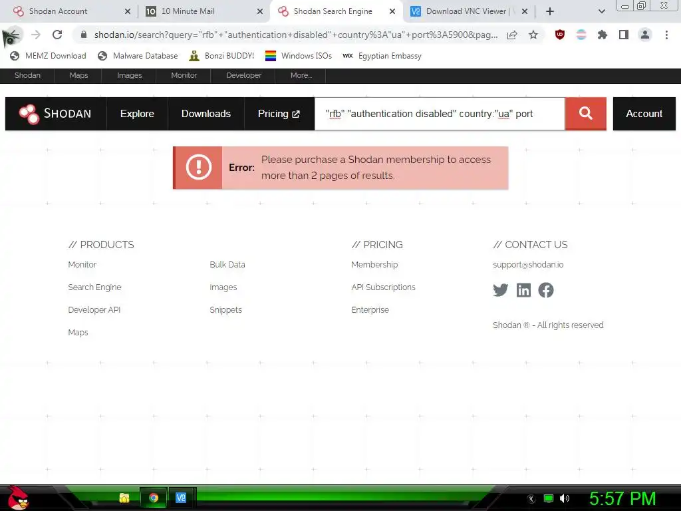
Task: Expand the tab search chevron dropdown
Action: pyautogui.click(x=601, y=11)
